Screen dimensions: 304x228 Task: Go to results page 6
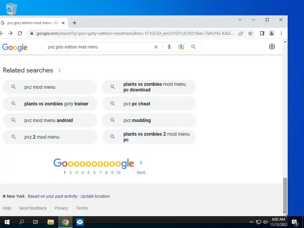pos(94,172)
